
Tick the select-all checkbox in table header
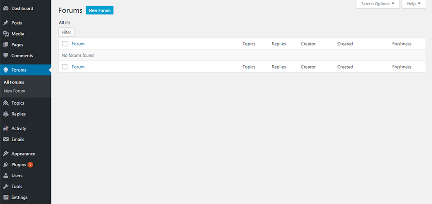click(x=65, y=44)
